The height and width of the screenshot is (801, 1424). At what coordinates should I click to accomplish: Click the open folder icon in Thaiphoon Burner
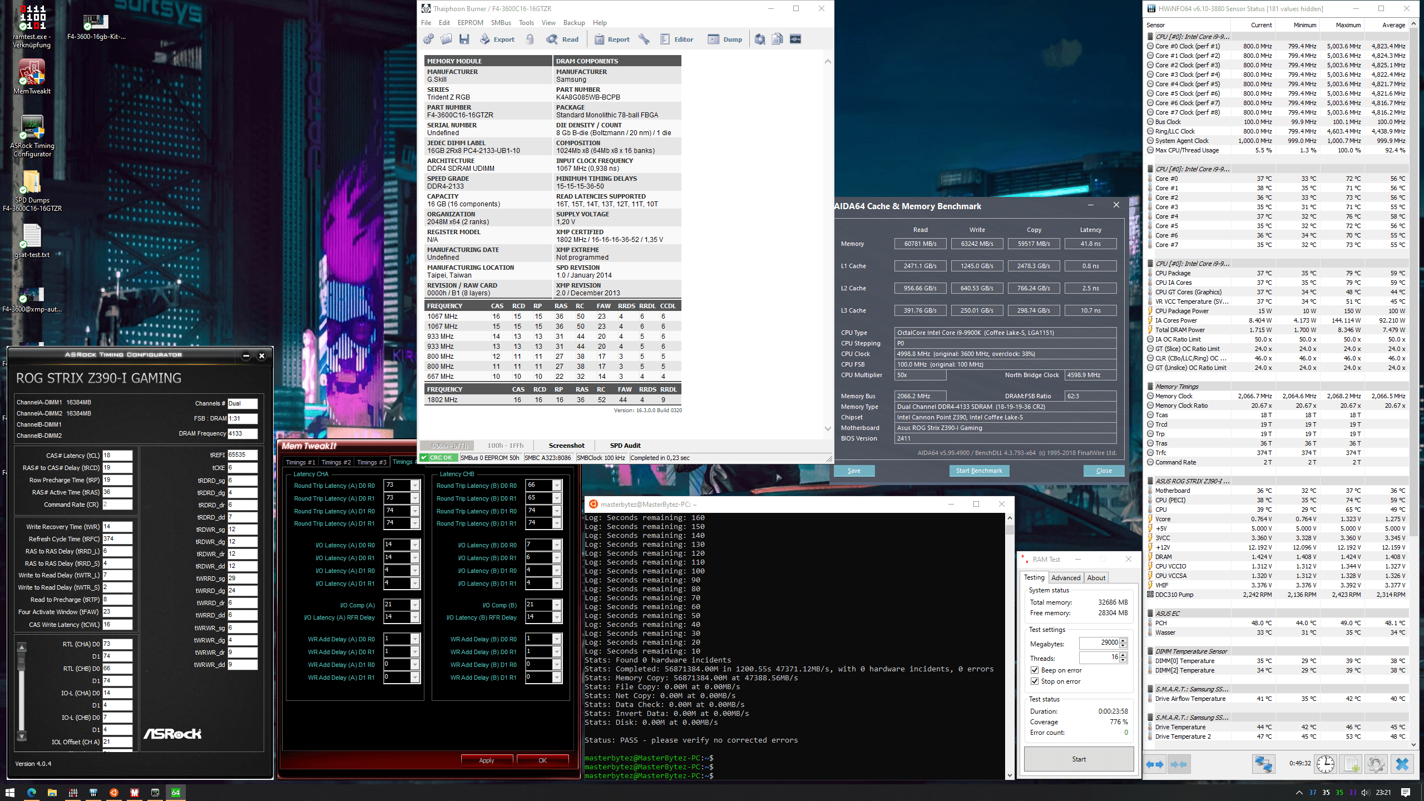pyautogui.click(x=446, y=39)
